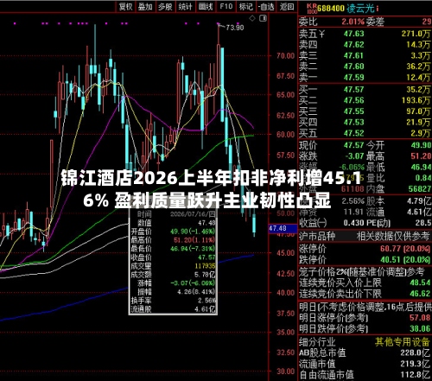Click the 叠加 overlay toolbar button
The width and height of the screenshot is (432, 381).
145,7
